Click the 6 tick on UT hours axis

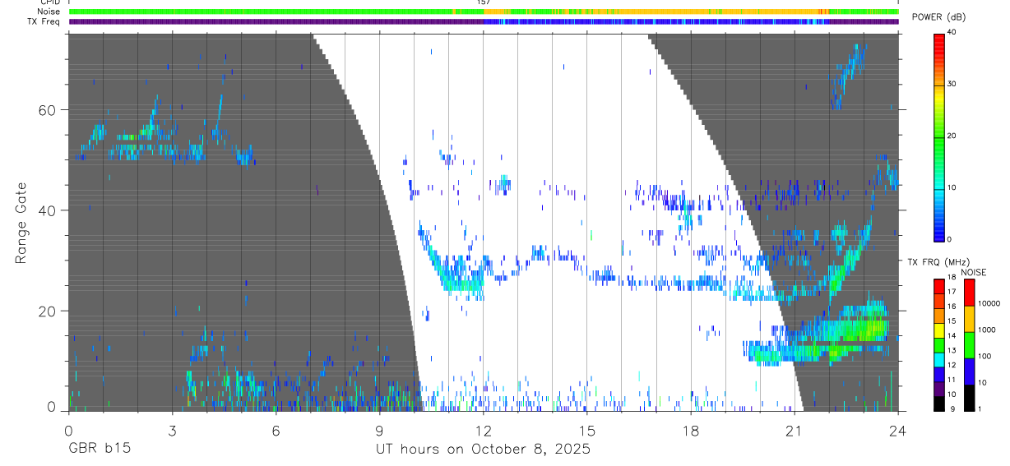click(x=276, y=429)
